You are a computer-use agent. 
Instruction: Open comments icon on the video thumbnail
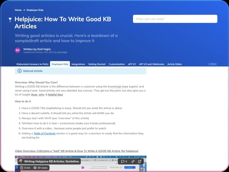coord(122,161)
